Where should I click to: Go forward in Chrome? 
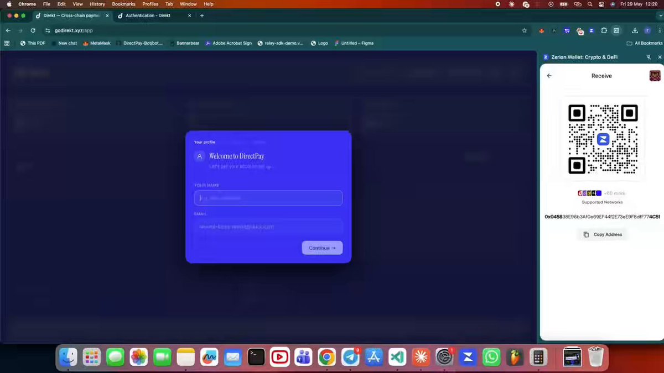tap(20, 31)
